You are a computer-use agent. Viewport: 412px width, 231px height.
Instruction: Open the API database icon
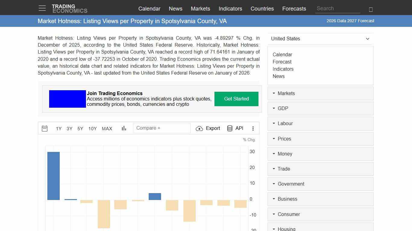point(230,128)
